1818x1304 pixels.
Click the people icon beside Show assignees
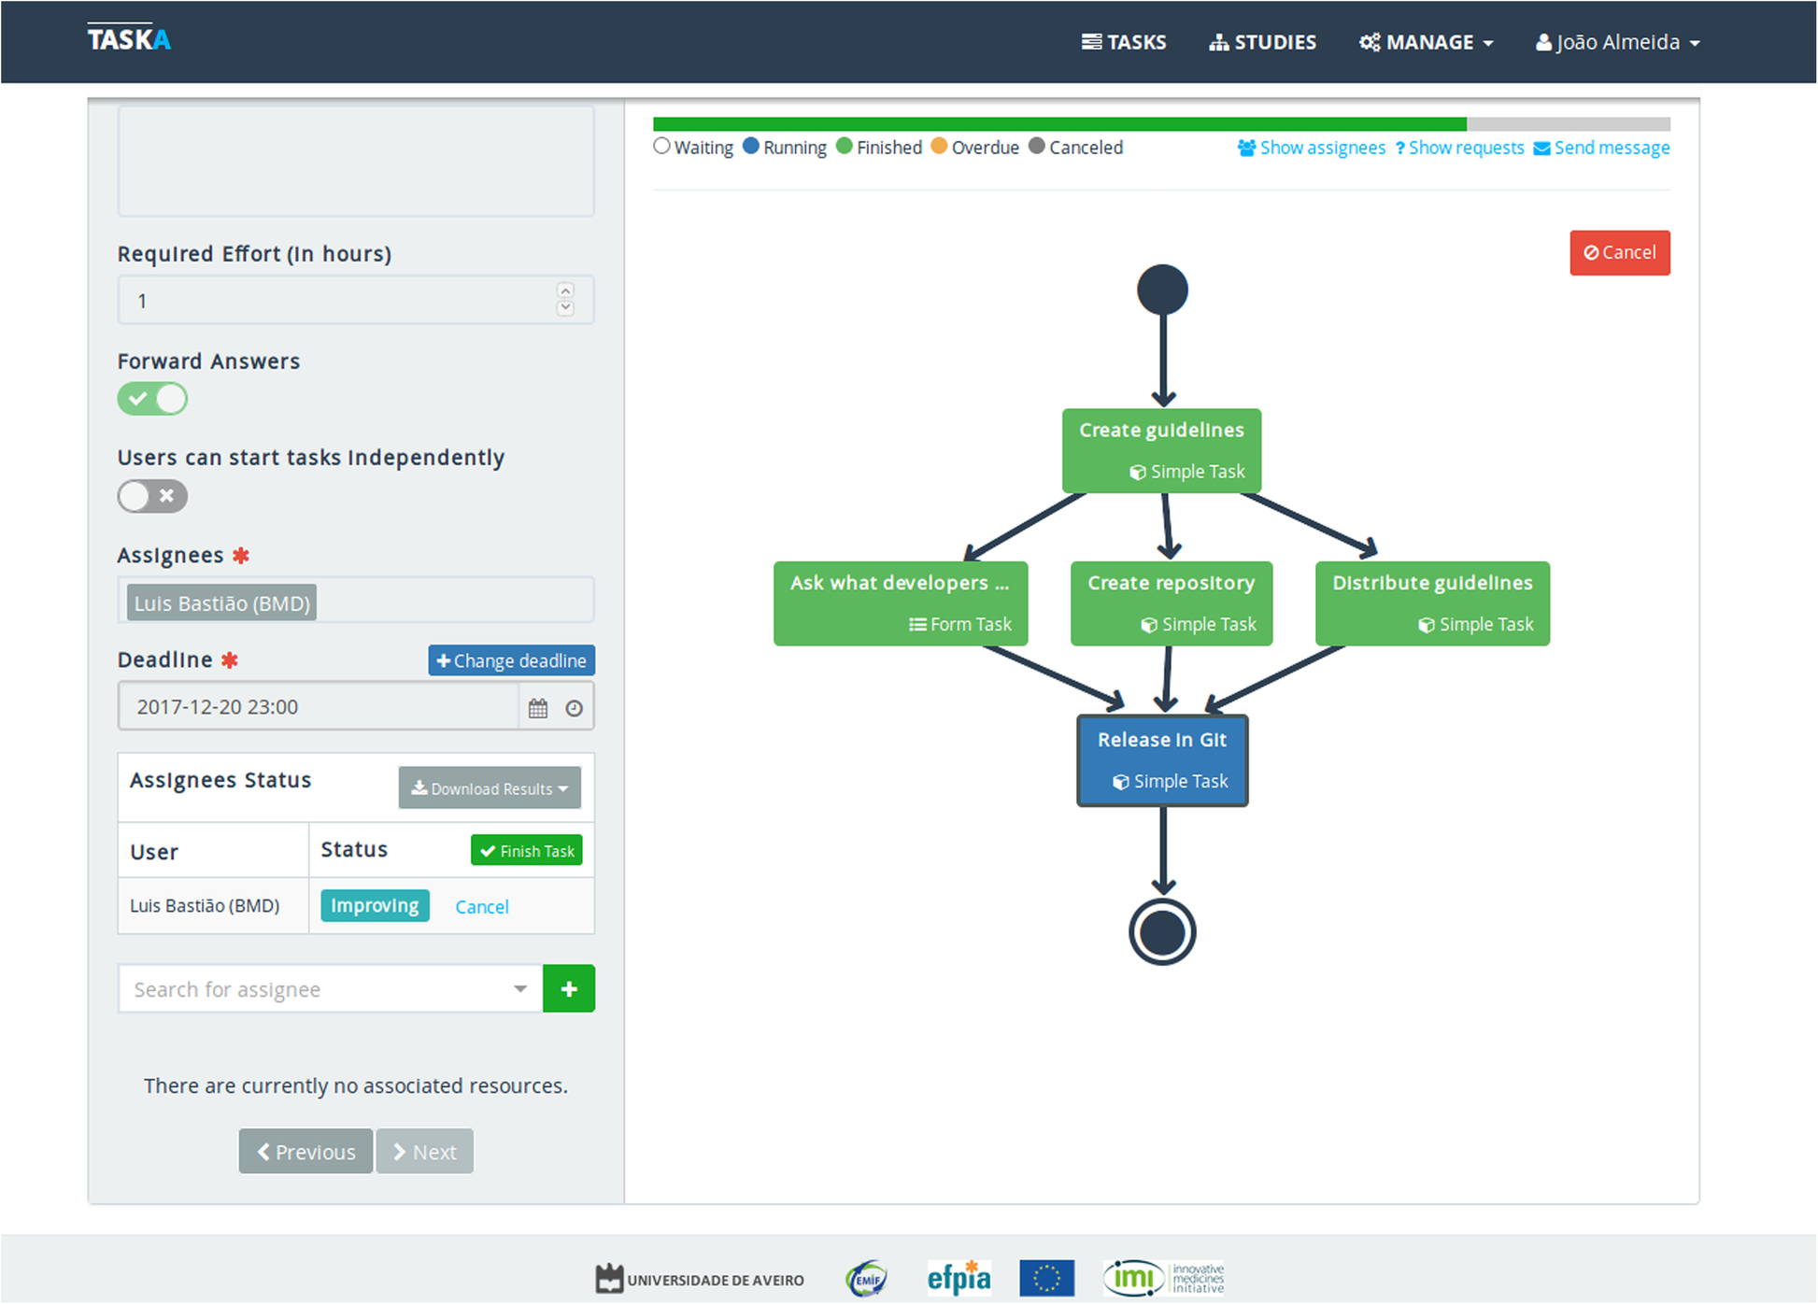coord(1246,148)
